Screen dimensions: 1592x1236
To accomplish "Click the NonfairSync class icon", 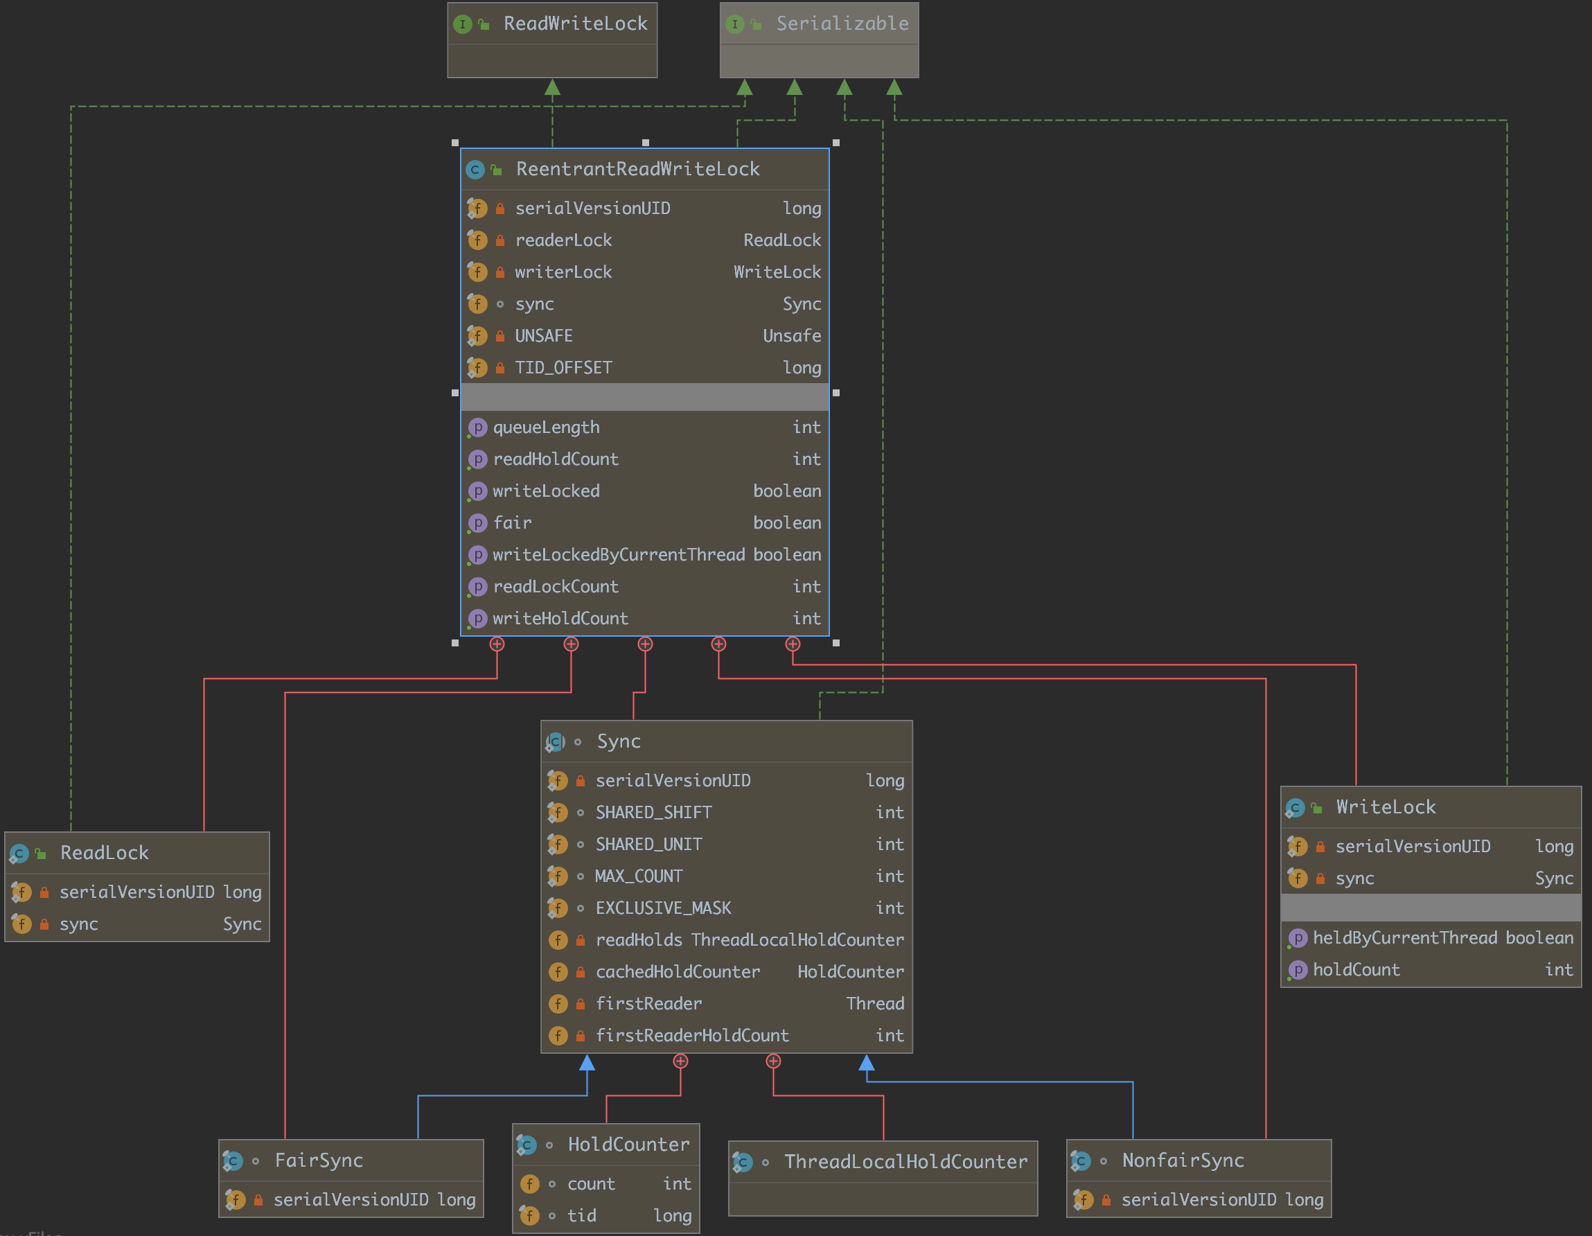I will point(1080,1161).
